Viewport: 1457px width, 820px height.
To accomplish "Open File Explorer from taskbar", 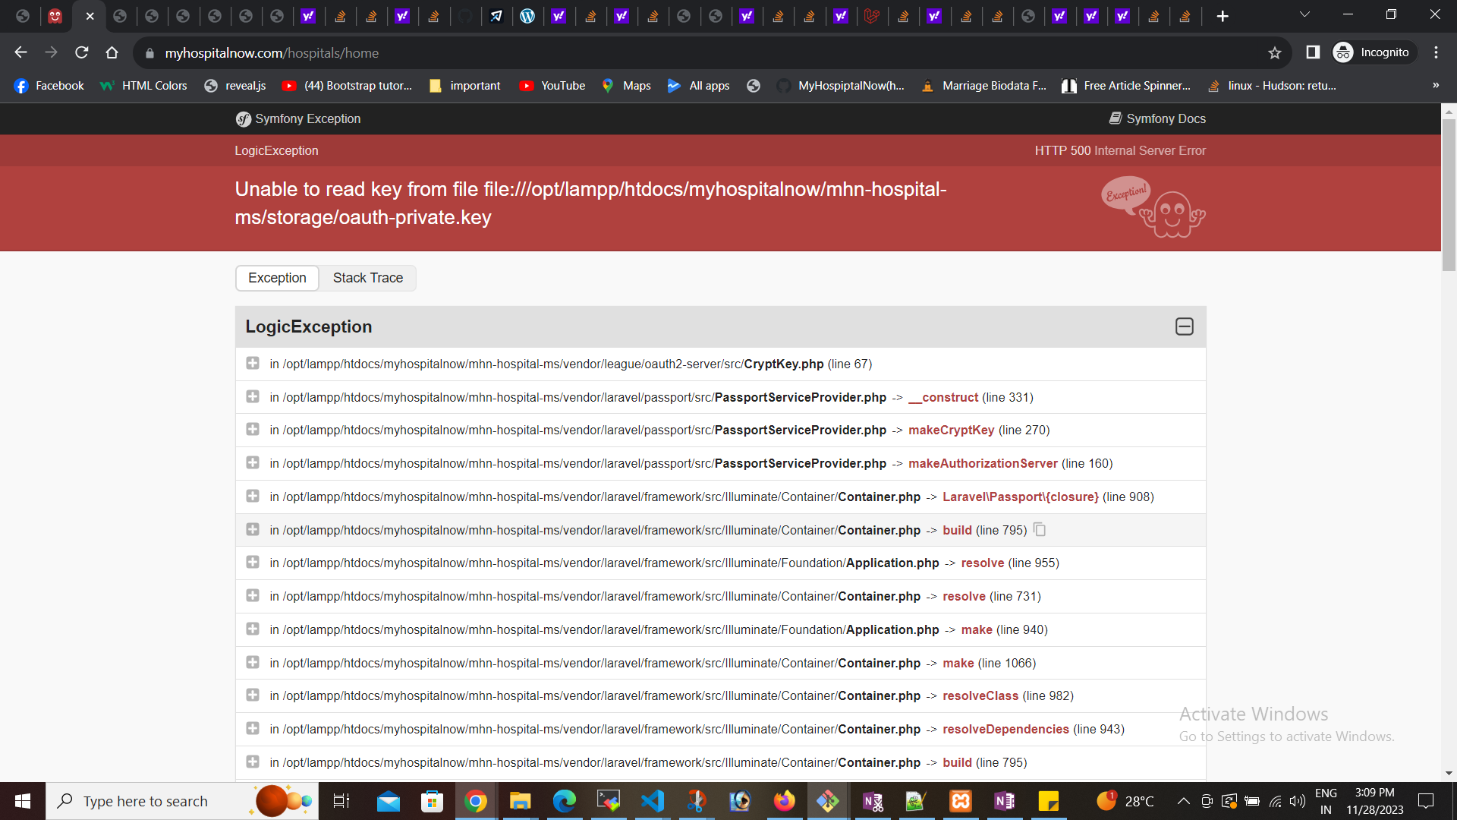I will [520, 801].
